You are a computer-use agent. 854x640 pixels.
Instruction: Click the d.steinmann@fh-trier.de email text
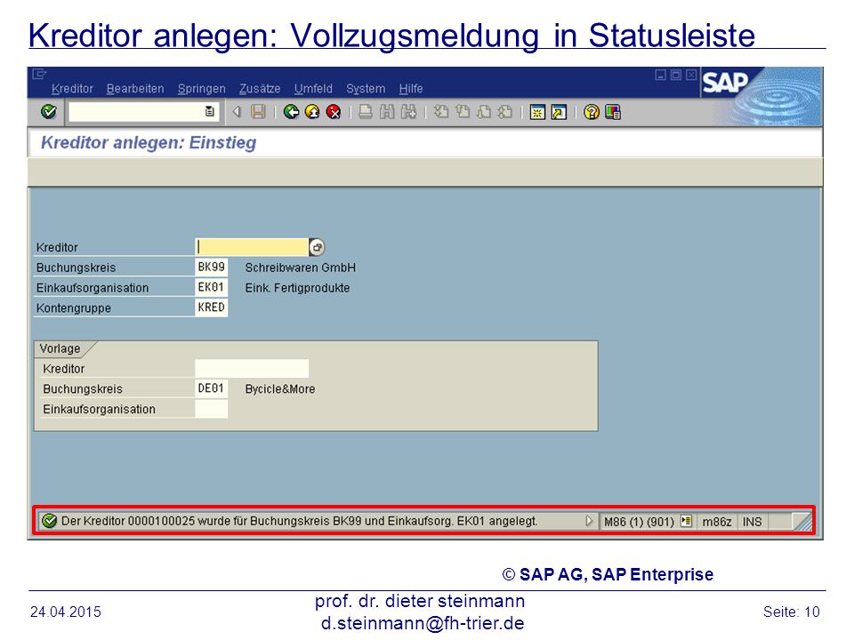(423, 623)
